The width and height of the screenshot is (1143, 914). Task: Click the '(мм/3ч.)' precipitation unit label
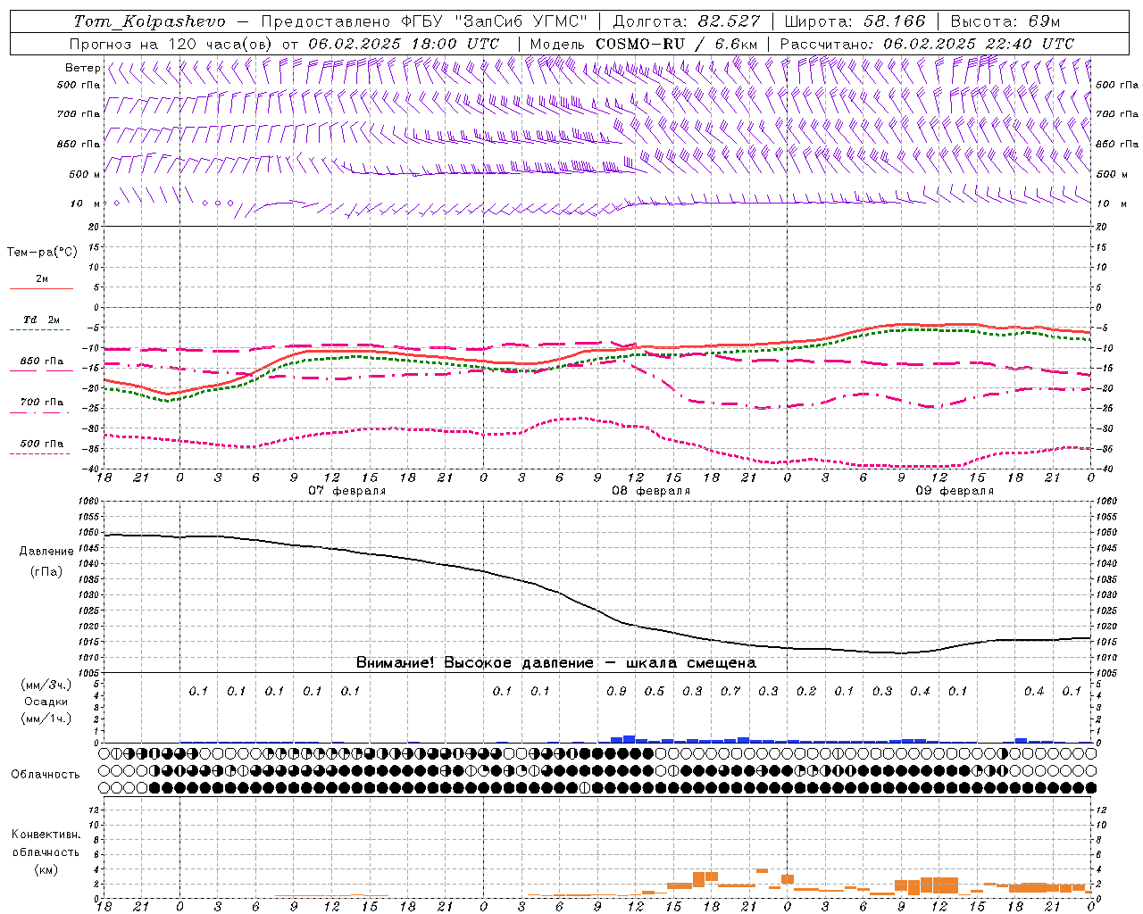46,685
